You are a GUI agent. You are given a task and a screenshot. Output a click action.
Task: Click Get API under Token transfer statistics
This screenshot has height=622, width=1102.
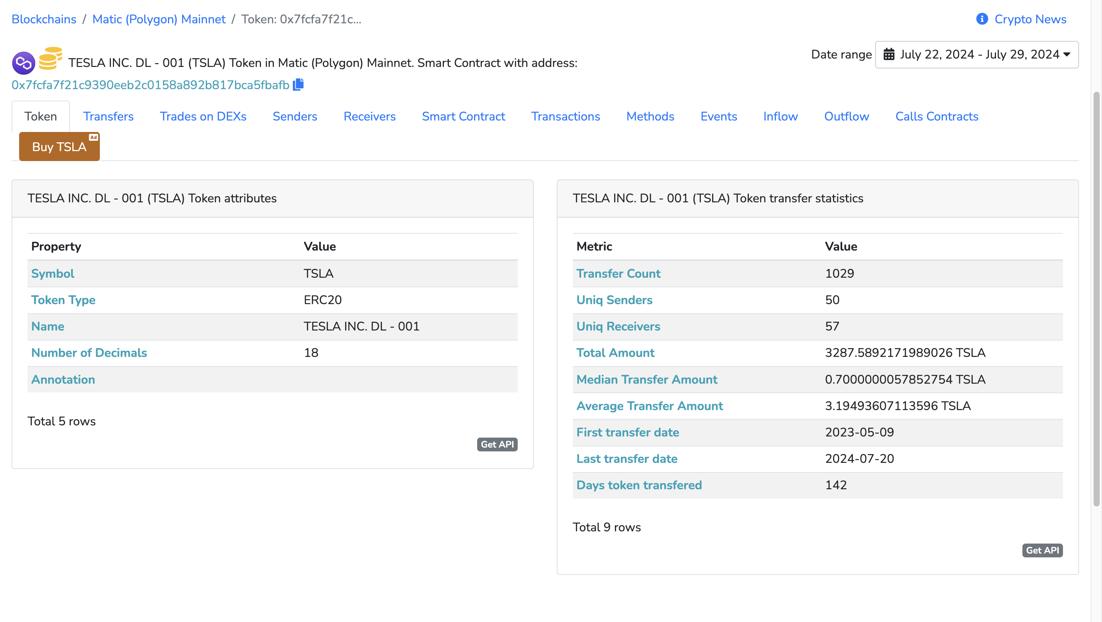[x=1042, y=550]
